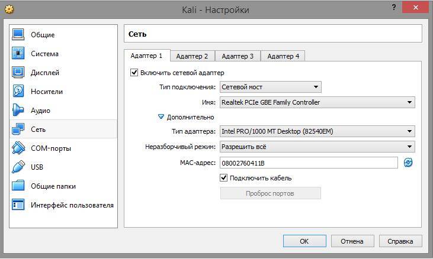Select Интерфейс пользователя category label
This screenshot has width=433, height=259.
[x=72, y=205]
